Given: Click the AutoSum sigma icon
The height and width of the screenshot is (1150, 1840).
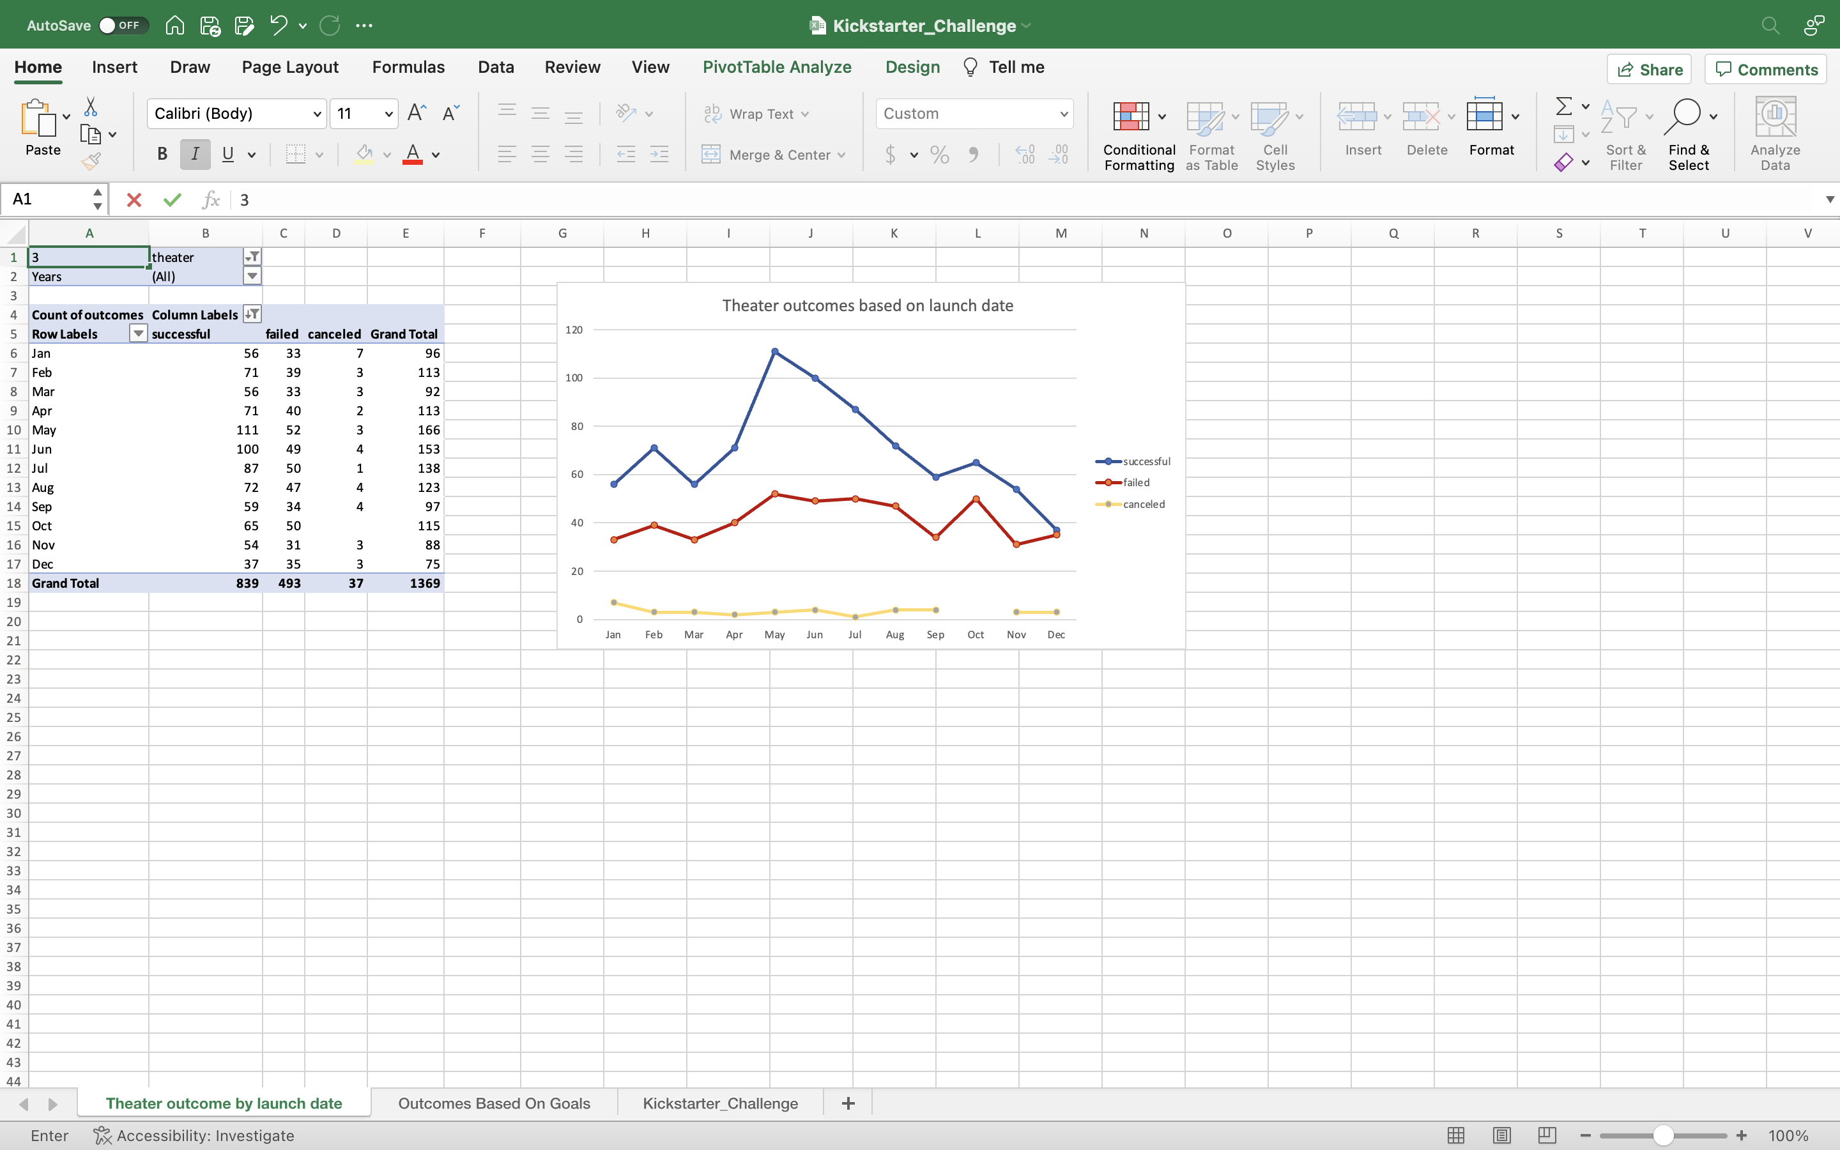Looking at the screenshot, I should point(1564,105).
